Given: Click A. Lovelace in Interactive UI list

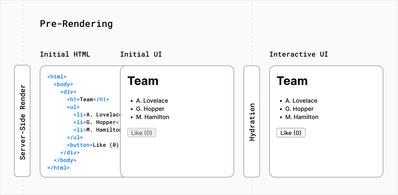Looking at the screenshot, I should (301, 101).
